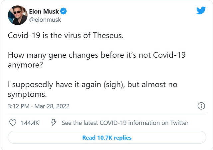Click the Twitter bird logo
Screen dimensions: 213x150
click(201, 10)
